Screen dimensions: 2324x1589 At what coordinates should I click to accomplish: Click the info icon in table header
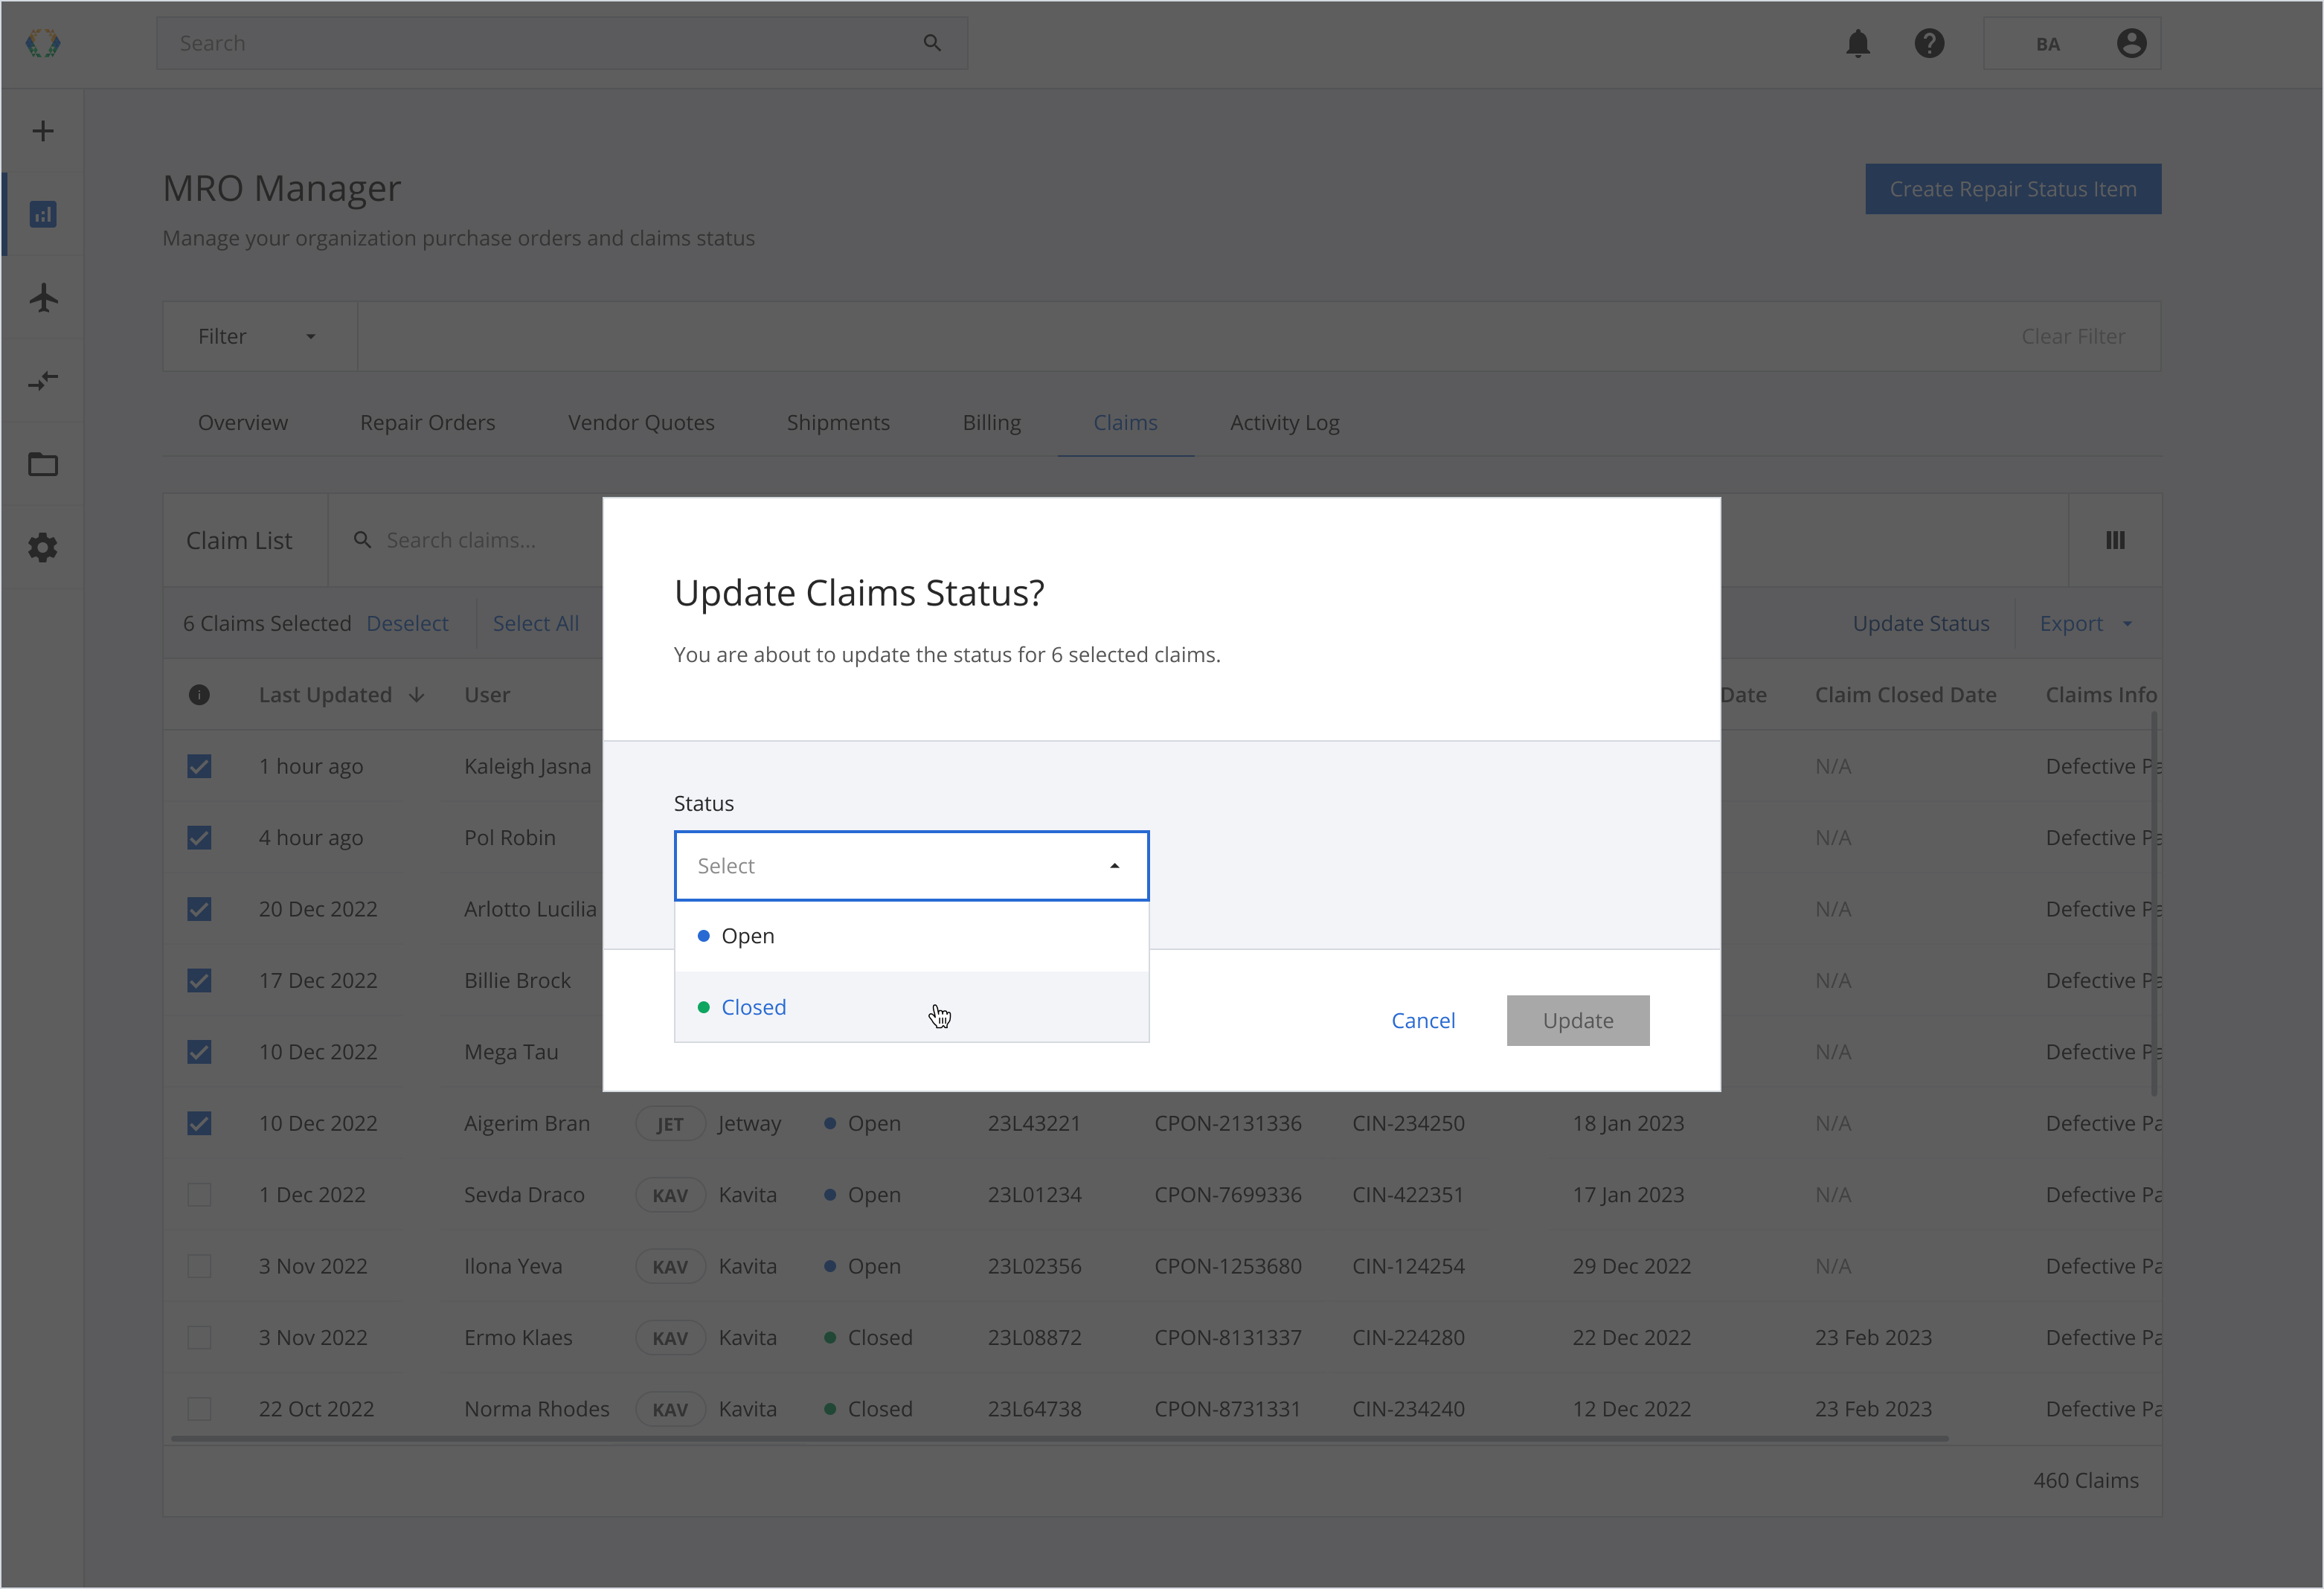pyautogui.click(x=199, y=695)
